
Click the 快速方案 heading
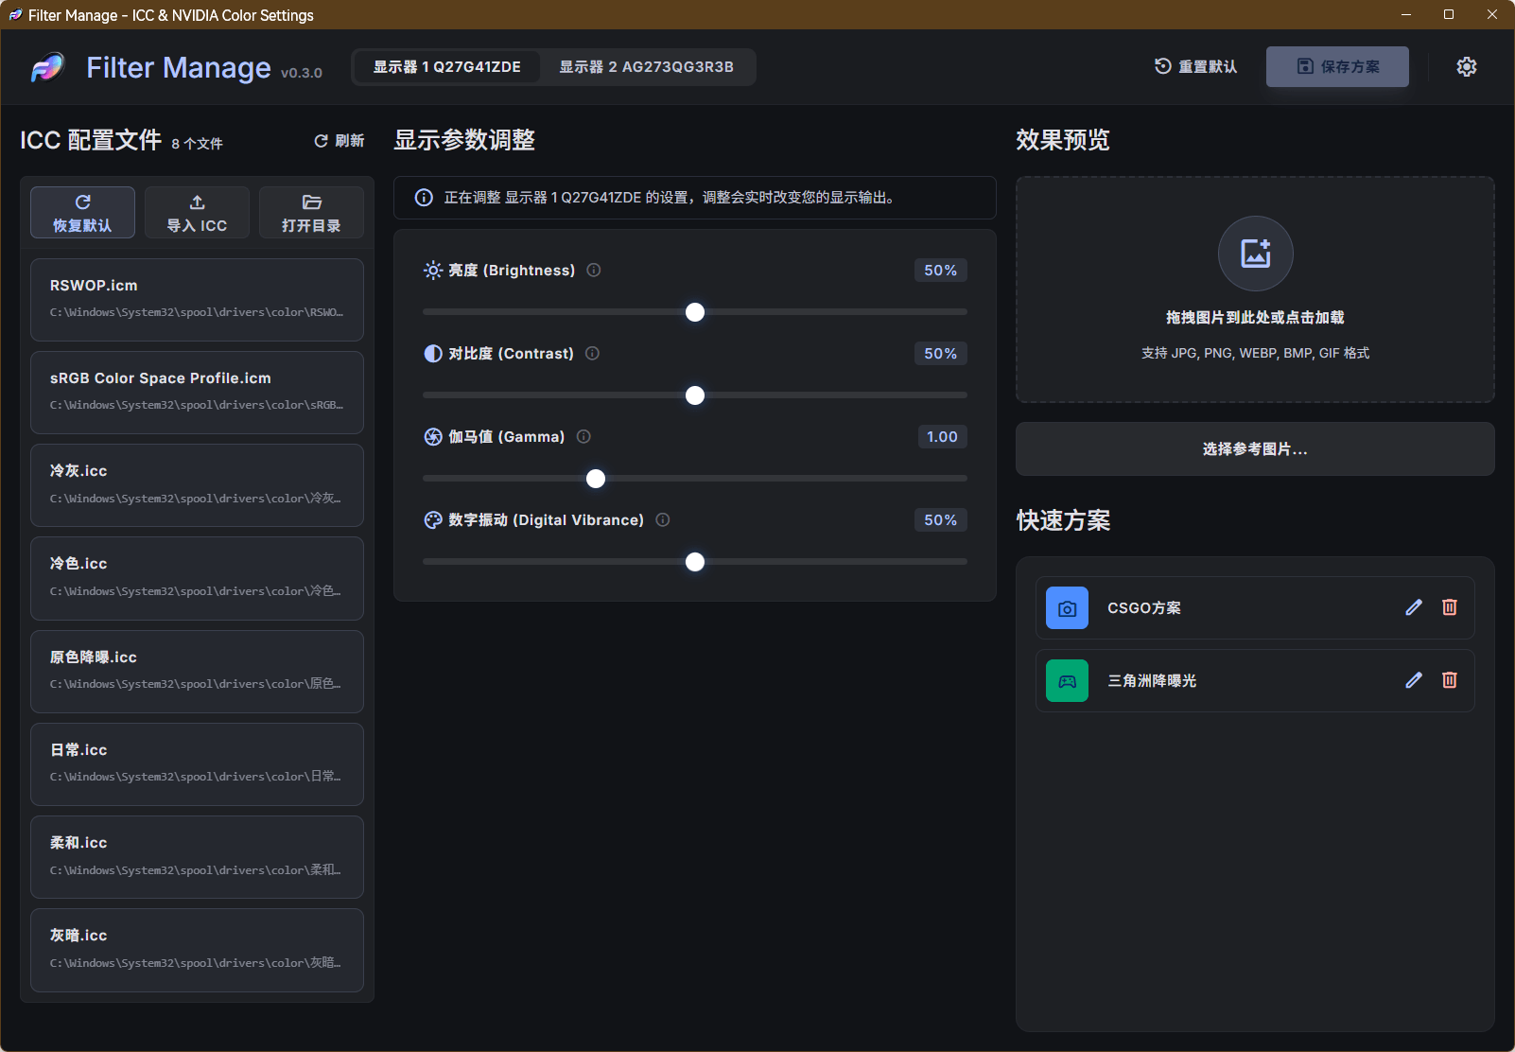1063,520
